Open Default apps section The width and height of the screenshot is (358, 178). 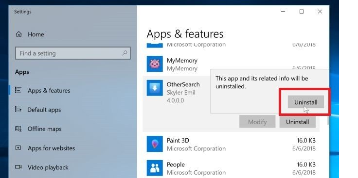tap(44, 110)
